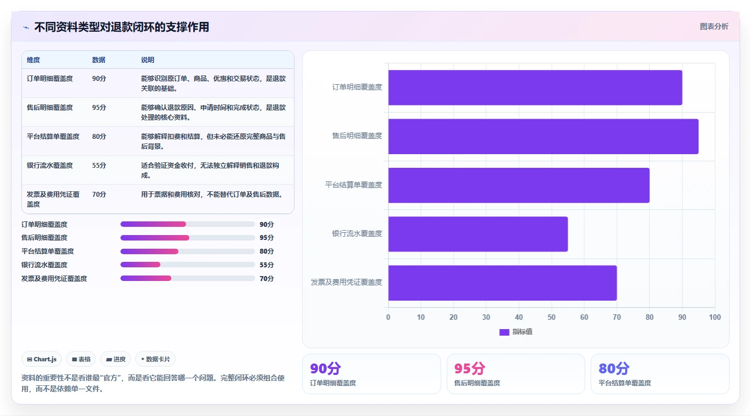Click the 银行流水覆盖度 progress bar
Viewport: 751px width, 416px height.
[x=188, y=265]
